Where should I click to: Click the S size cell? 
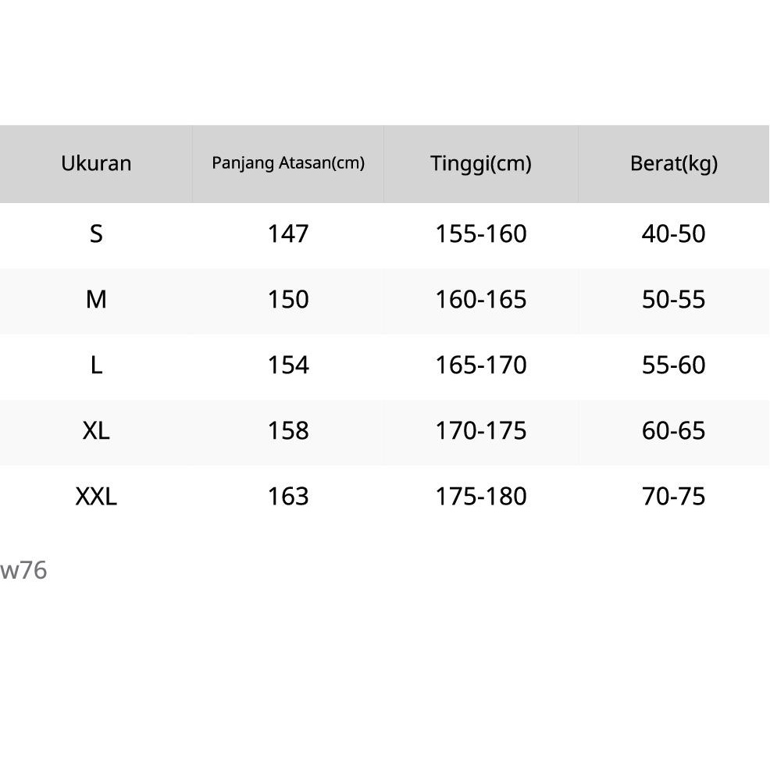96,233
